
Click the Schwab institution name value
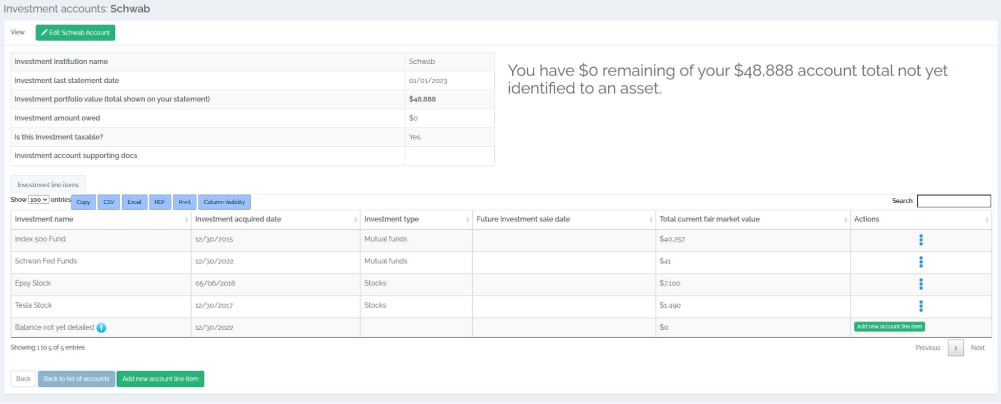[x=422, y=62]
